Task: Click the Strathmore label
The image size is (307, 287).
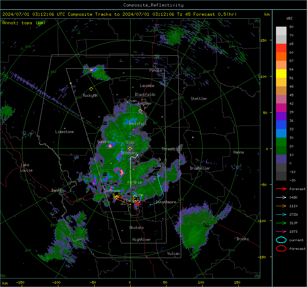Action: click(x=166, y=202)
